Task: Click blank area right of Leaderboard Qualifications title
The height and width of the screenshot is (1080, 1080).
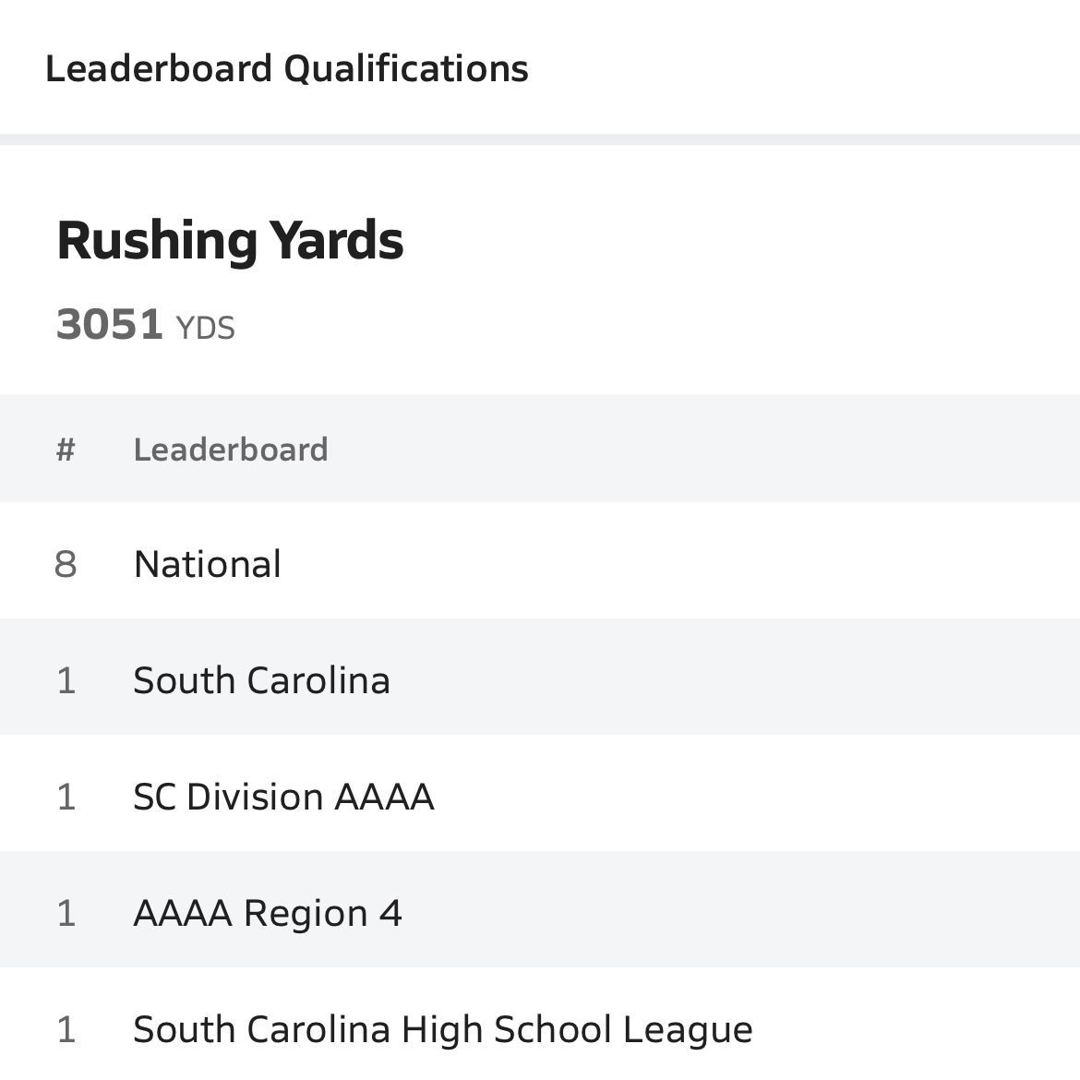Action: pyautogui.click(x=803, y=69)
